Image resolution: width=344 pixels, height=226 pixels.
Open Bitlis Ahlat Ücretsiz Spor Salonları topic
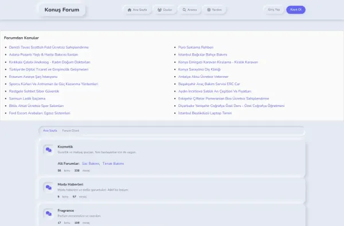(x=37, y=106)
